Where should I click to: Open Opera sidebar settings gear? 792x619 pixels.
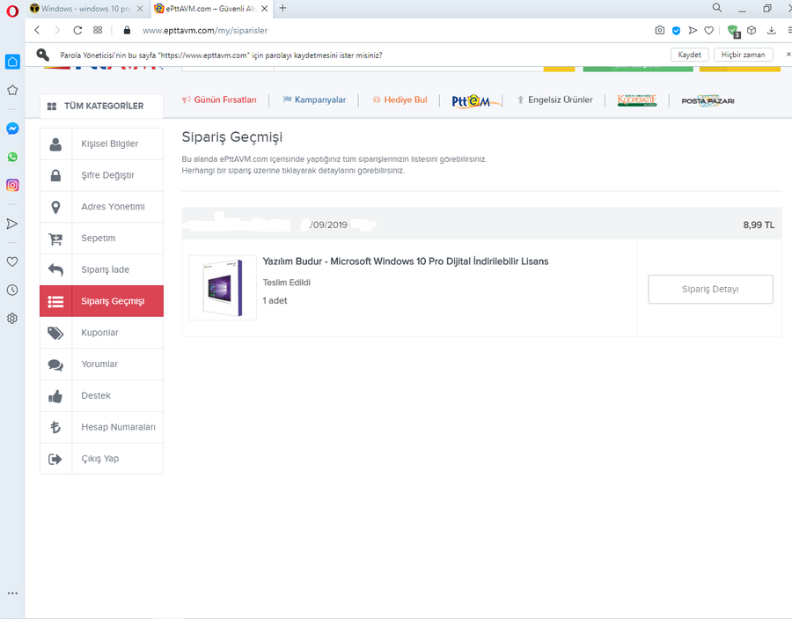(x=12, y=319)
